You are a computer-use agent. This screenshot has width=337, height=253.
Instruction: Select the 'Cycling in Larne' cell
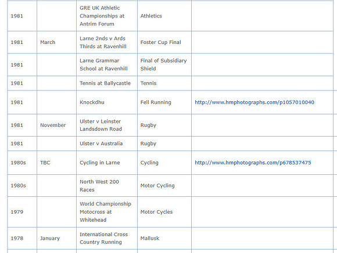coord(107,163)
